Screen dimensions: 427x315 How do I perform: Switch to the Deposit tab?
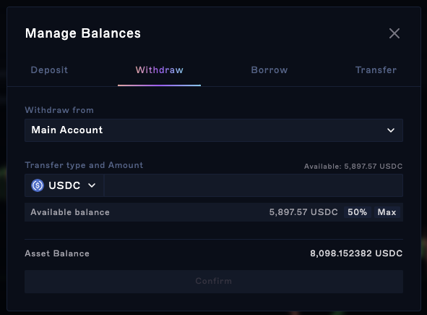[x=49, y=70]
